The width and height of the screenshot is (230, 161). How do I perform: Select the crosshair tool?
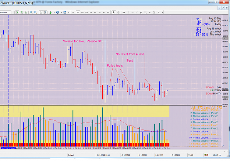coord(118,12)
